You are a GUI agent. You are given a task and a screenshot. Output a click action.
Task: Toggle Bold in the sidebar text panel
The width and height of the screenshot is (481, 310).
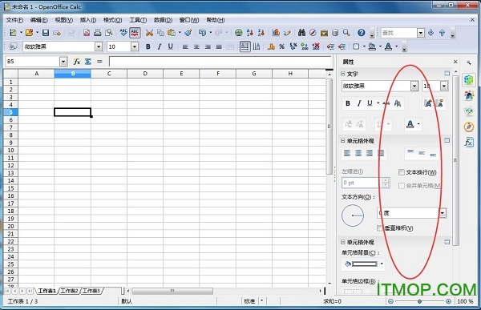tap(348, 103)
